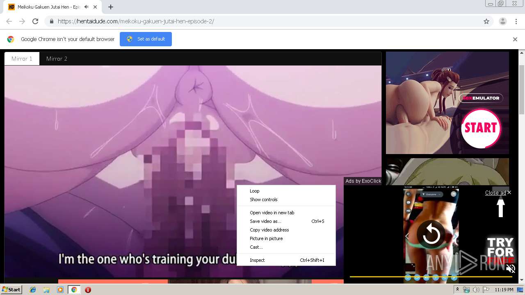Open the taskbar file explorer folder
This screenshot has width=525, height=295.
[x=46, y=290]
